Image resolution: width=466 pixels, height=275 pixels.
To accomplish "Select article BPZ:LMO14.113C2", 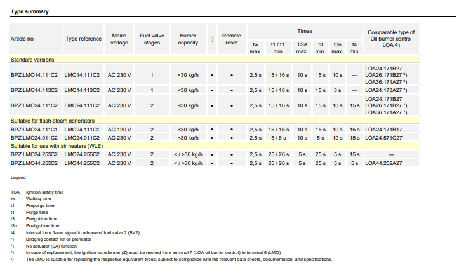I will pyautogui.click(x=35, y=90).
